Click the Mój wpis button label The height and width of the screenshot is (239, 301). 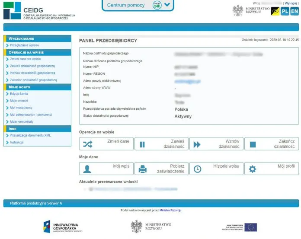tap(122, 166)
